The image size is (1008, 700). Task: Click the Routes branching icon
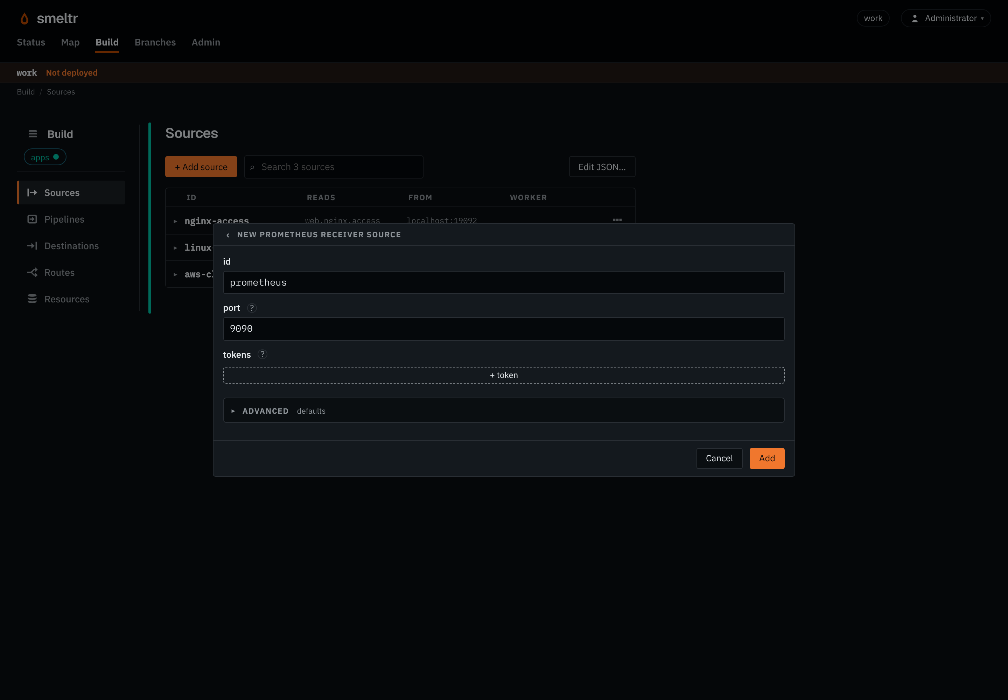tap(32, 272)
